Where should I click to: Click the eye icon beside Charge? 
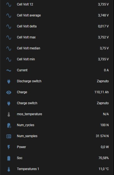click(x=9, y=92)
